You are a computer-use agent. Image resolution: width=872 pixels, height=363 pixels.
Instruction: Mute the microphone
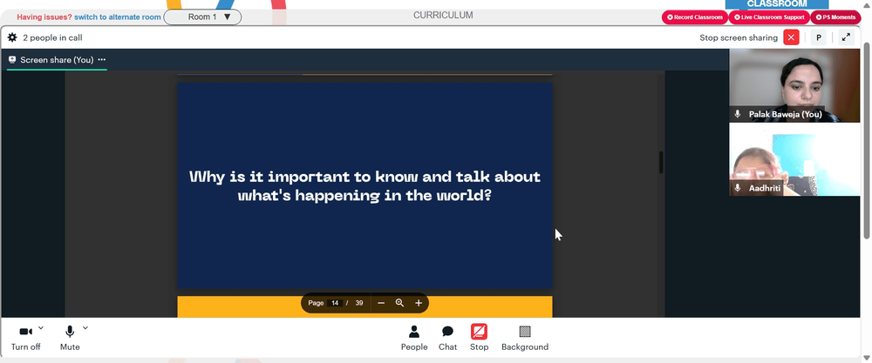(70, 338)
